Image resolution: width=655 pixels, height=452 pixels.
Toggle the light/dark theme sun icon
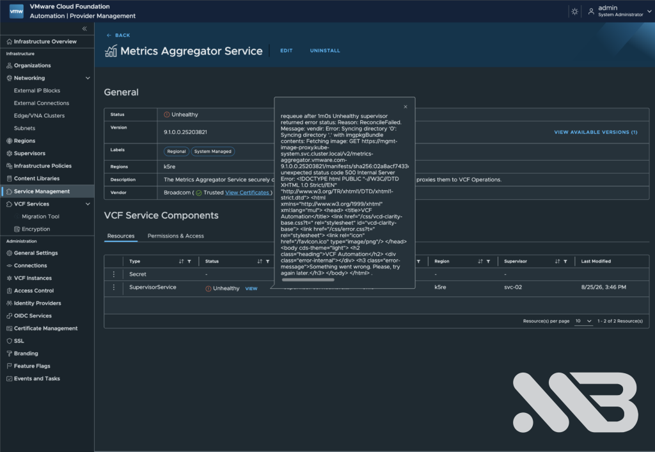[575, 12]
